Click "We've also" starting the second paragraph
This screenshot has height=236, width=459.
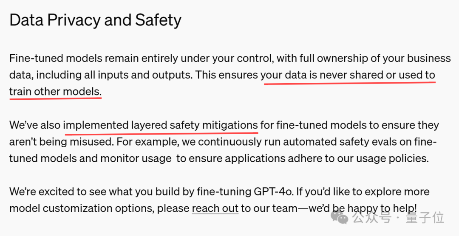click(x=34, y=125)
